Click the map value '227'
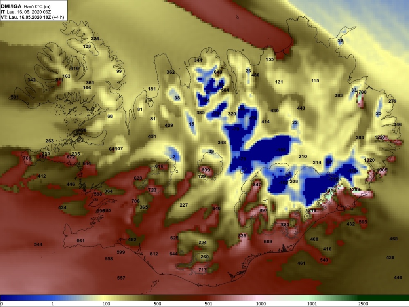Viewport: 409px width, 307px height. tap(184, 205)
